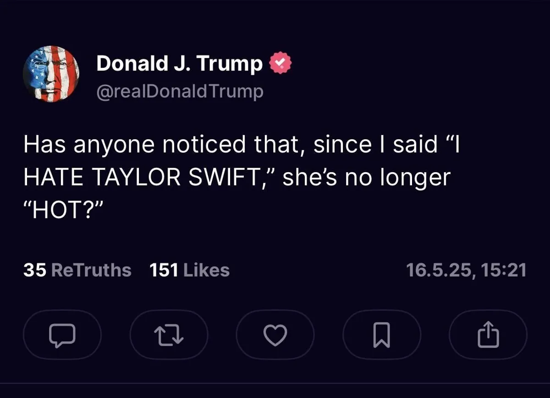ReTruth the post with arrows icon
This screenshot has width=550, height=398.
point(169,335)
